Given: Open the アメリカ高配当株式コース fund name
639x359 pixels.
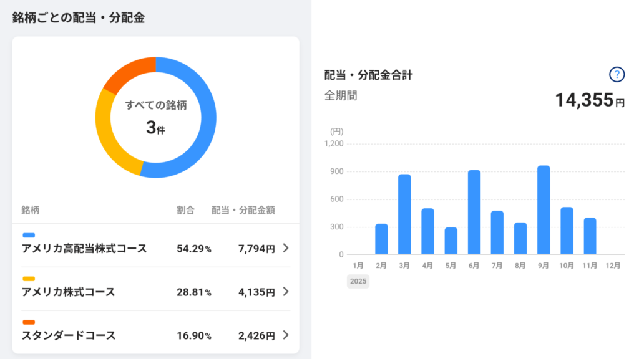Looking at the screenshot, I should pyautogui.click(x=84, y=249).
